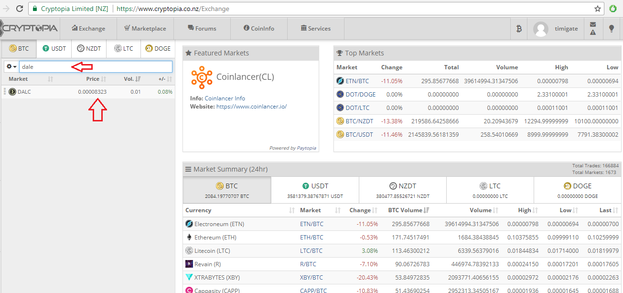
Task: Open the Forums menu
Action: [202, 28]
